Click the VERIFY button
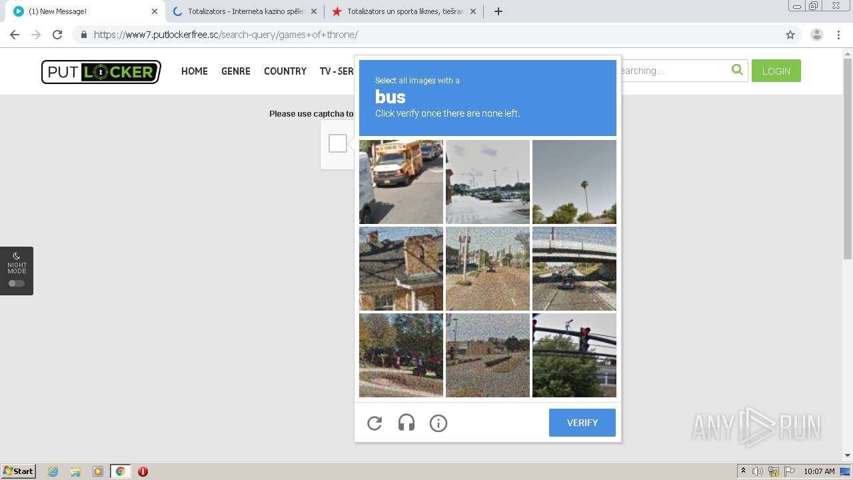 [582, 423]
